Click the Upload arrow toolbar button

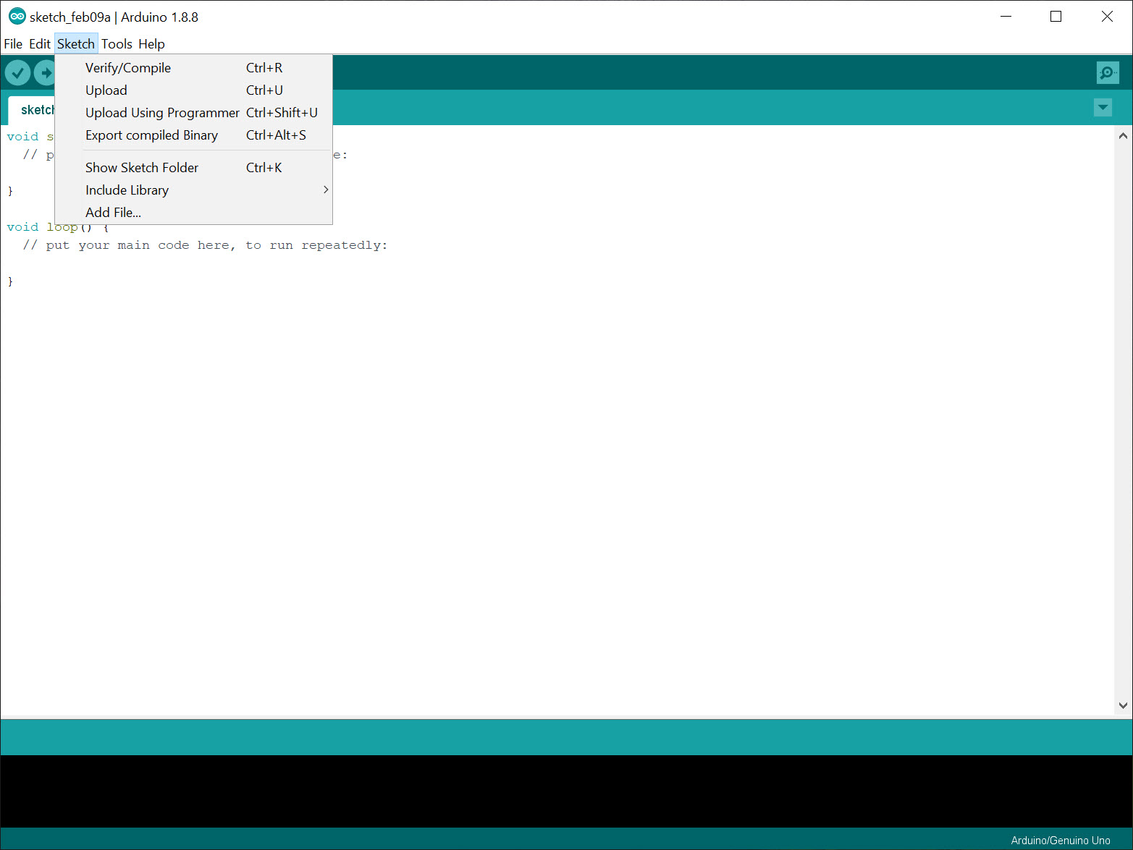coord(45,73)
